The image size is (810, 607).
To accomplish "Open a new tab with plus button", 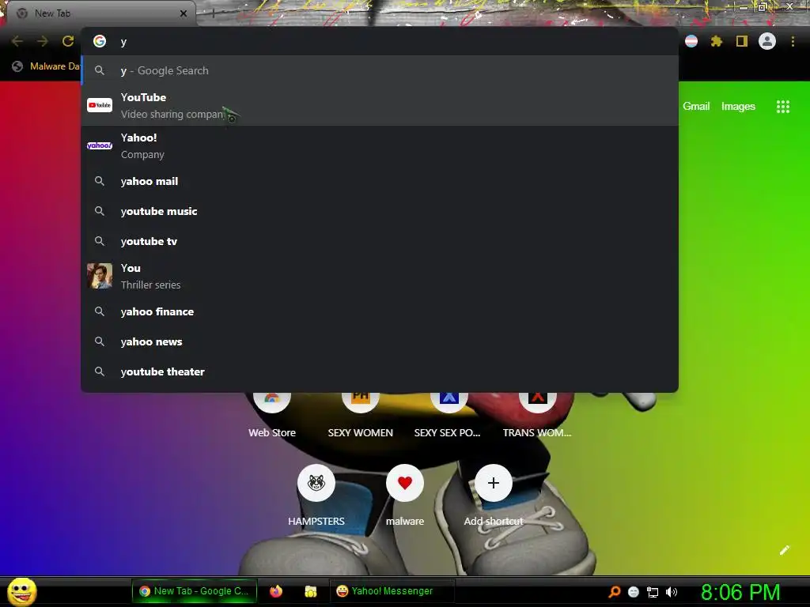I will click(x=212, y=13).
